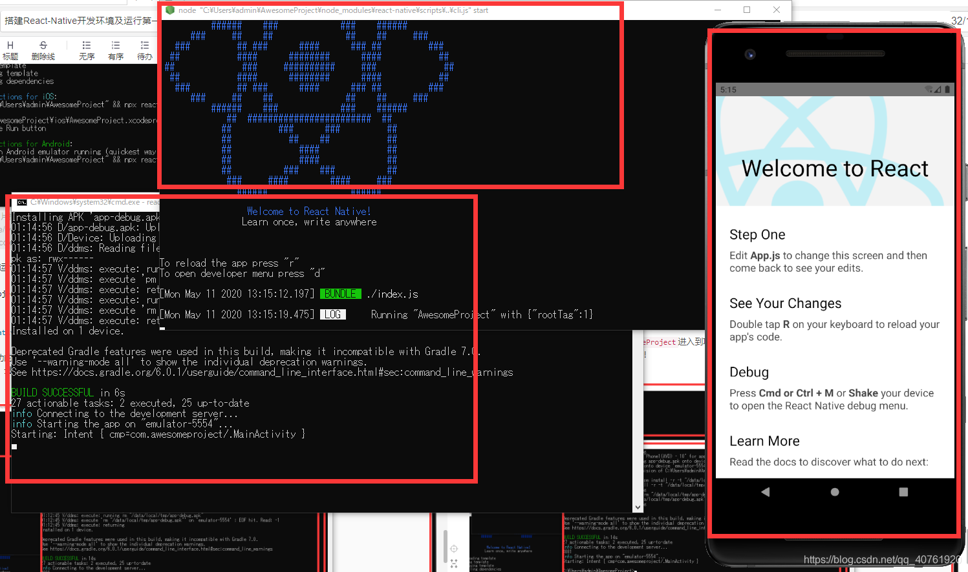
Task: Close the node terminal window
Action: coord(777,10)
